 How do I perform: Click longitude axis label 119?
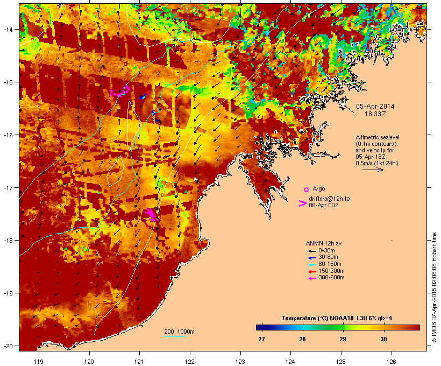click(x=39, y=362)
